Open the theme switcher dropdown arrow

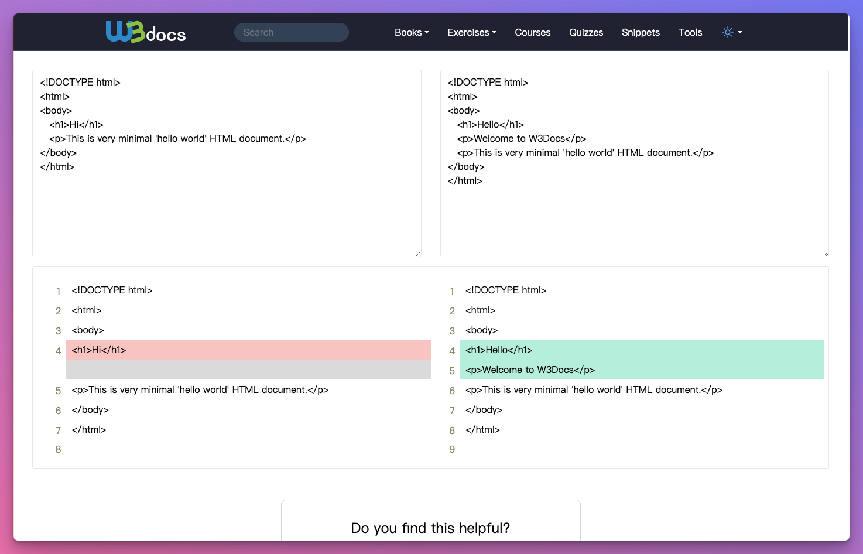740,32
